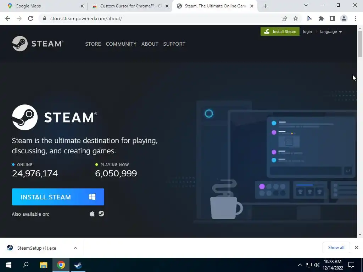Click the Chrome taskbar icon
This screenshot has height=272, width=363.
61,265
